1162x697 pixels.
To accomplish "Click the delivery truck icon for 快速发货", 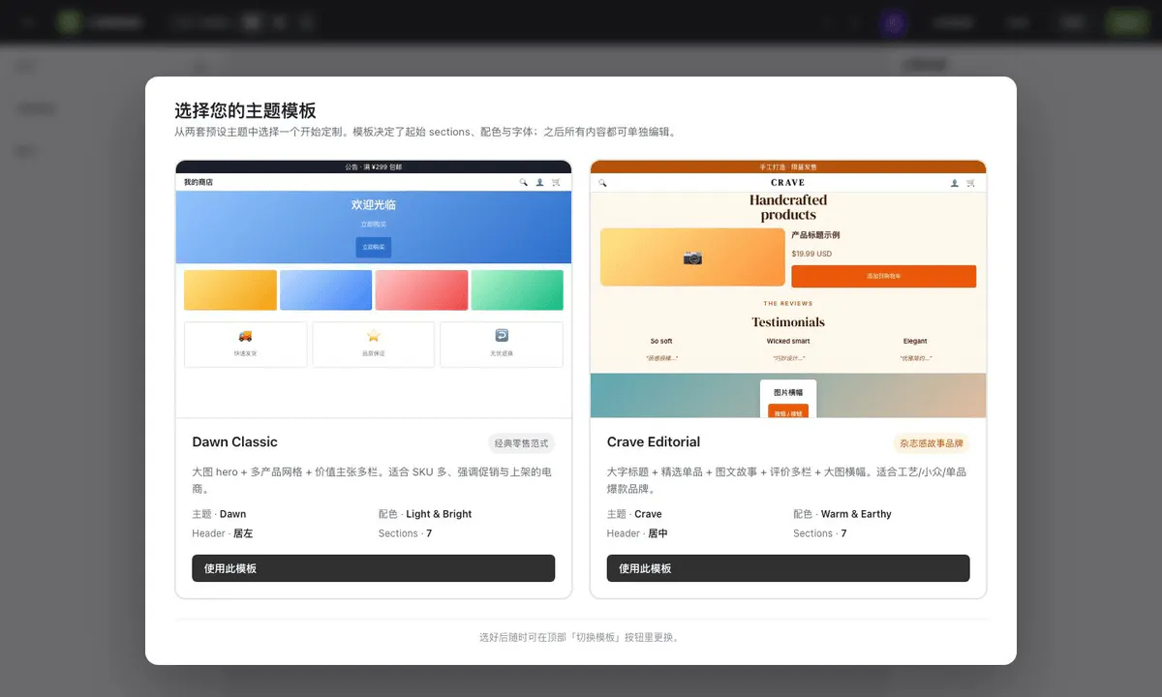I will (x=245, y=336).
